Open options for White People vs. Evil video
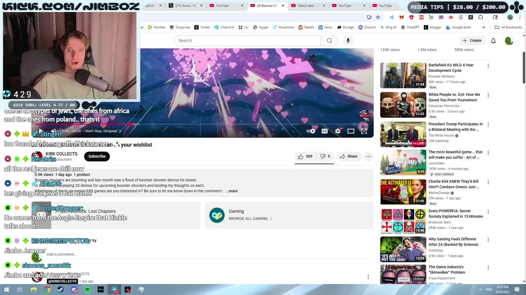The image size is (526, 295). [x=488, y=95]
